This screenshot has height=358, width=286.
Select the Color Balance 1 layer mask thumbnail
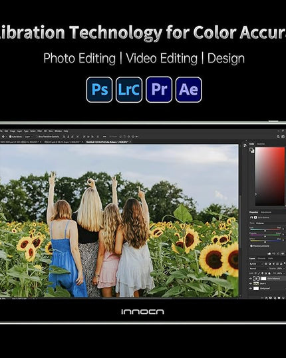click(x=263, y=279)
